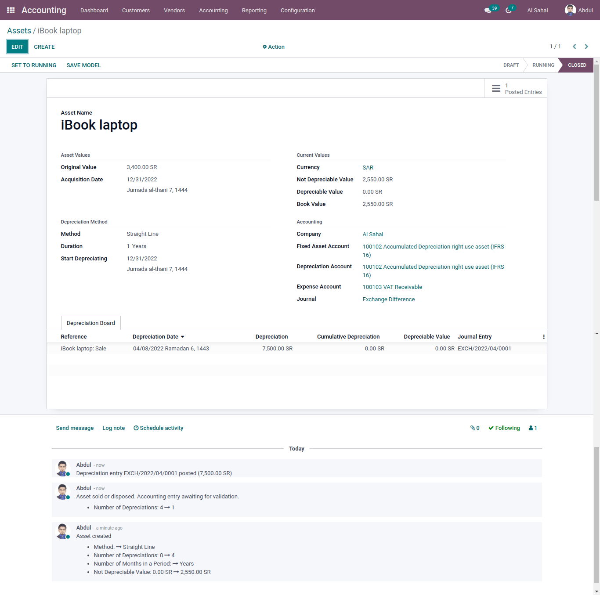600x595 pixels.
Task: Click the DRAFT status stage
Action: coord(511,65)
